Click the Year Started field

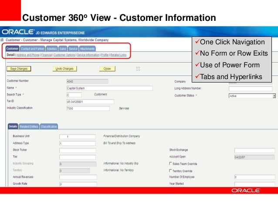[254, 184]
